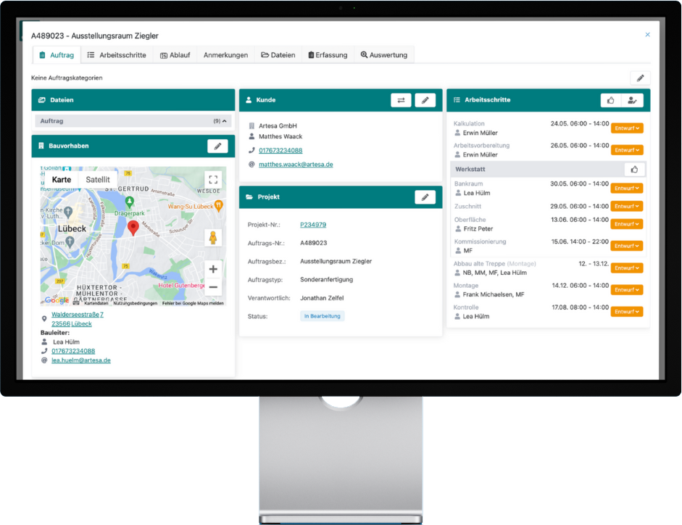Click the swap arrows icon in Kunde panel
This screenshot has height=525, width=682.
click(x=401, y=100)
